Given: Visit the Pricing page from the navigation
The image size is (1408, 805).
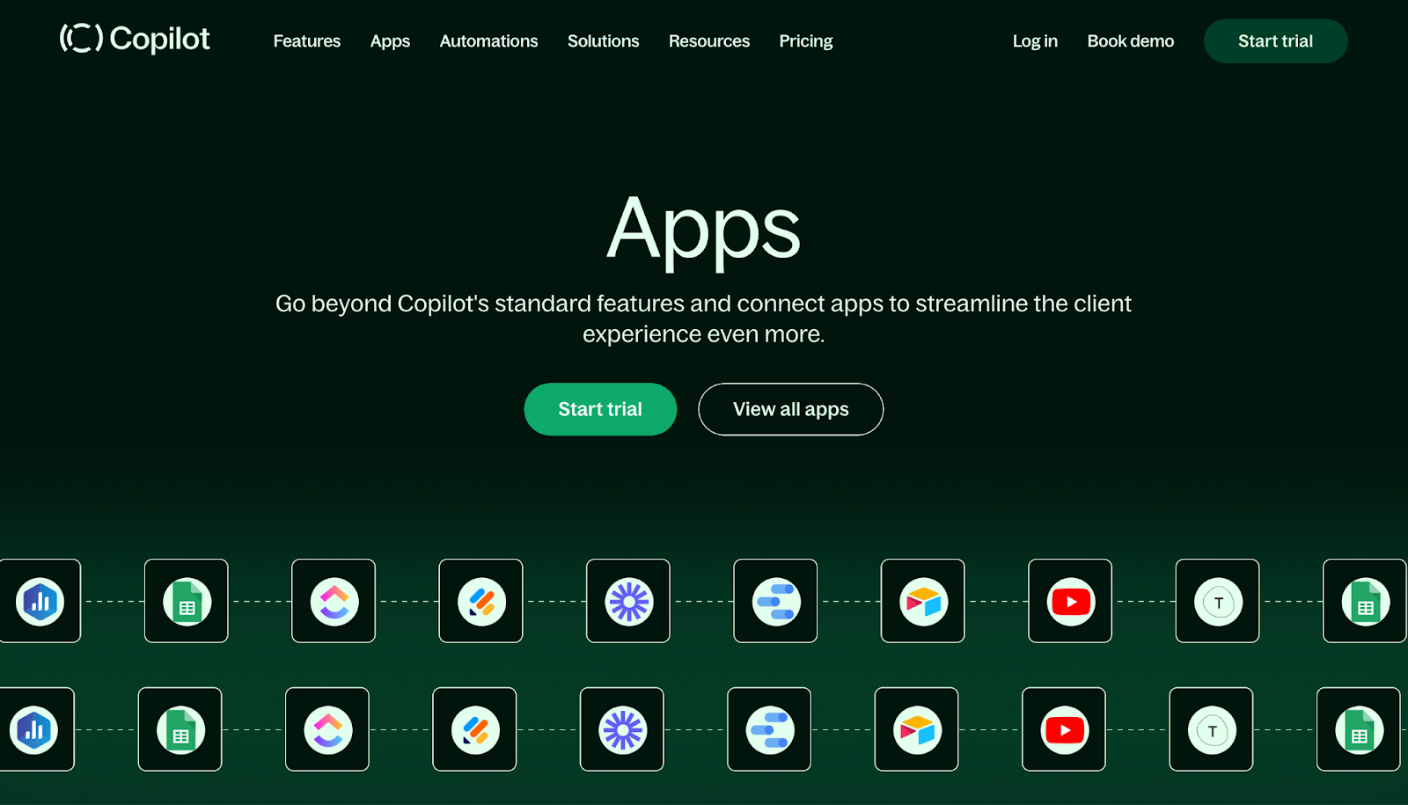Looking at the screenshot, I should click(x=806, y=41).
